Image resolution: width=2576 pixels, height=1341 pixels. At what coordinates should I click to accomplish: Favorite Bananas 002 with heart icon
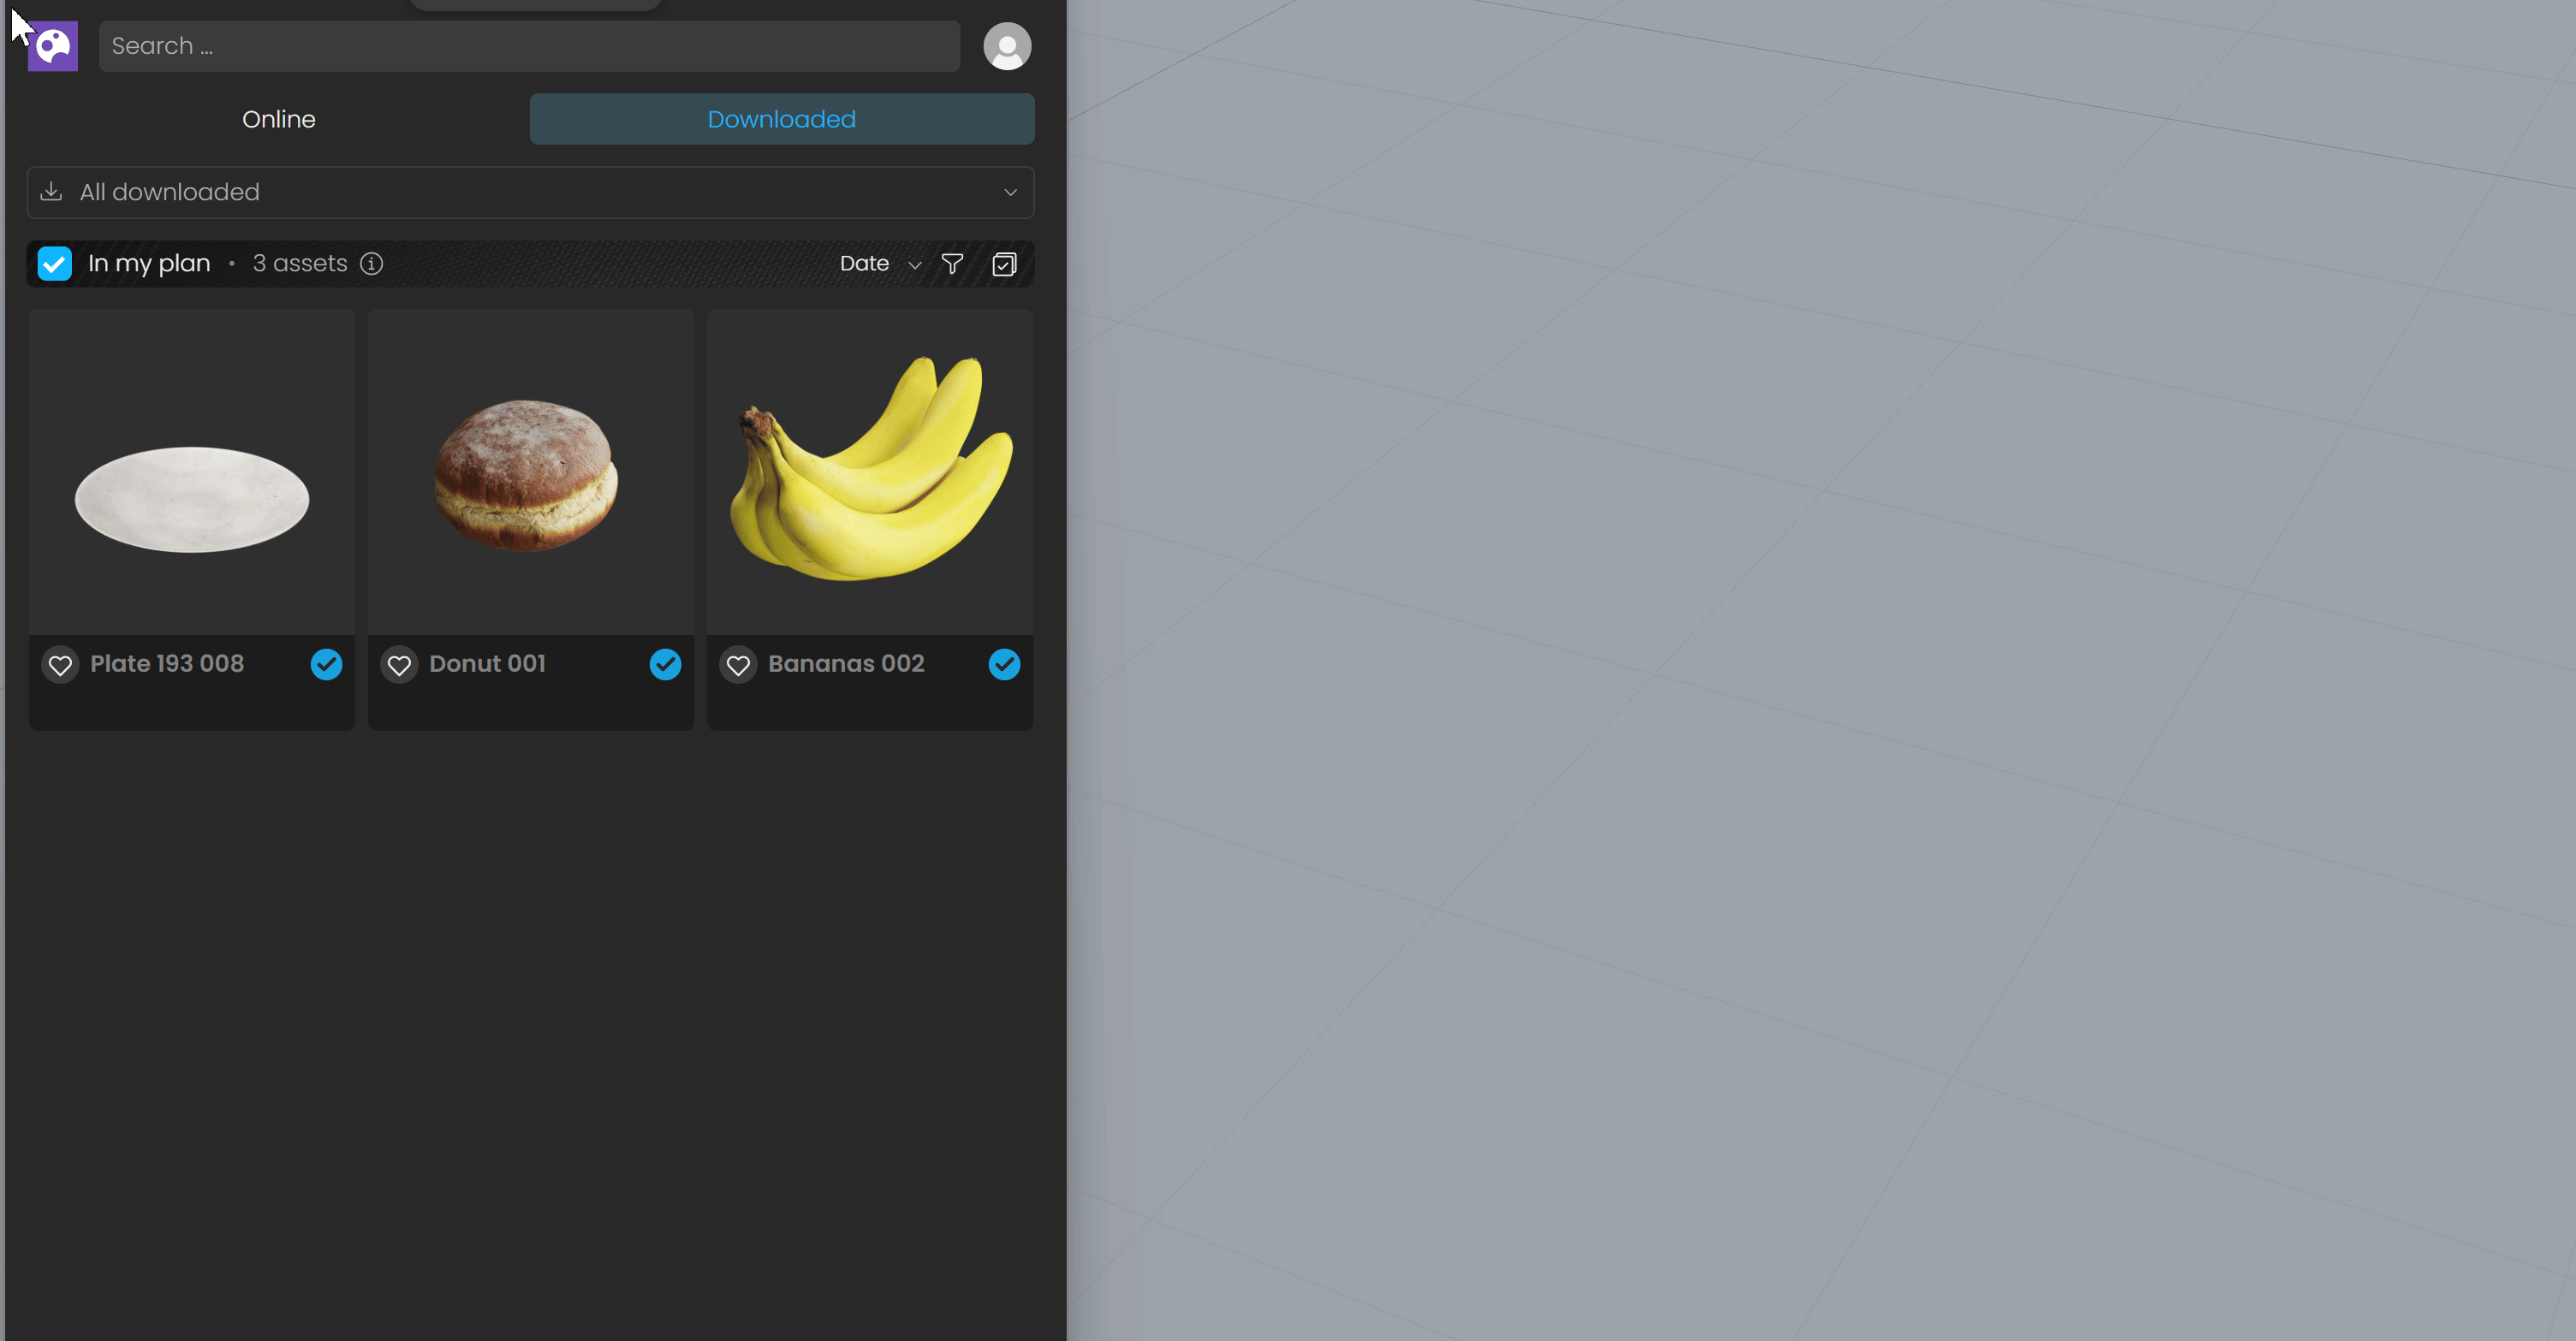pos(739,664)
